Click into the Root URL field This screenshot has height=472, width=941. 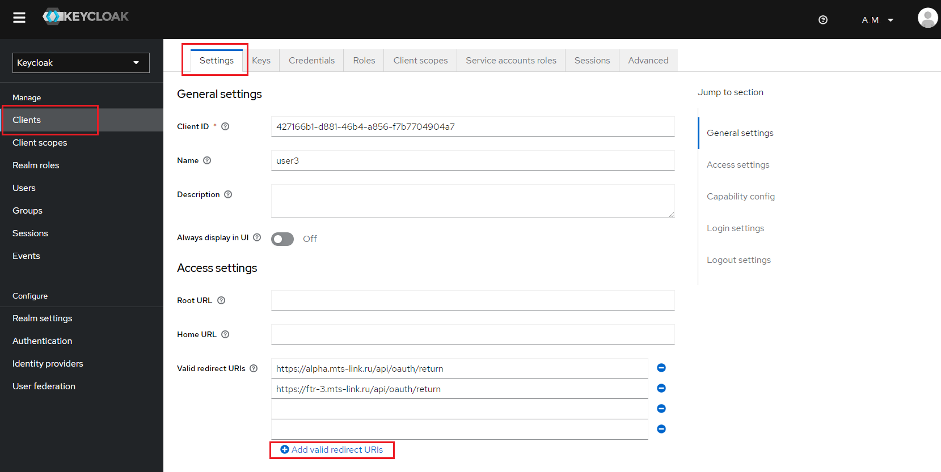coord(473,300)
